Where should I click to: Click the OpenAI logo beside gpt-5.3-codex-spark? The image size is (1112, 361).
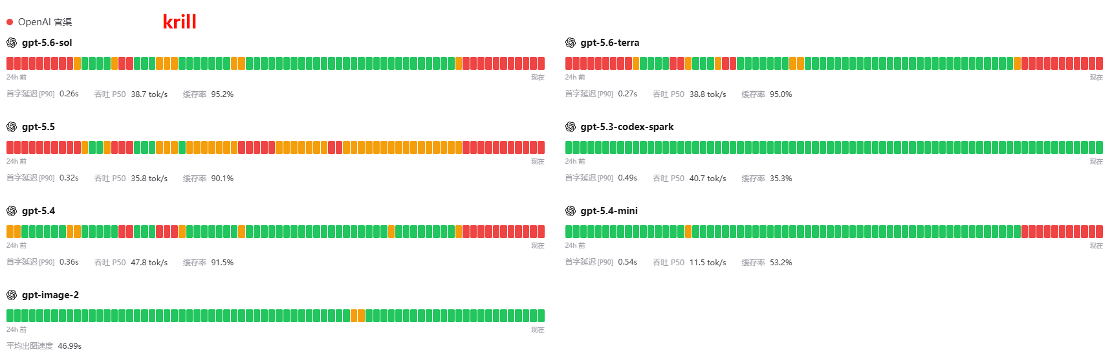pos(570,127)
